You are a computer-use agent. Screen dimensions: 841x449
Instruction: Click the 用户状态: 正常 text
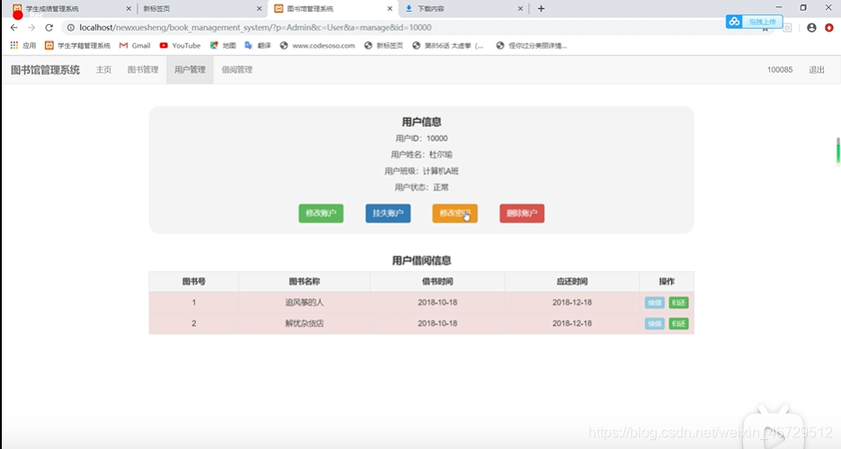click(x=422, y=187)
